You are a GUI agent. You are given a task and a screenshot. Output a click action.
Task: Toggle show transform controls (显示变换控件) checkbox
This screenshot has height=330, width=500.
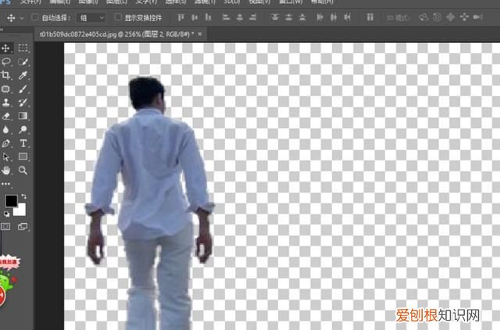coord(119,16)
